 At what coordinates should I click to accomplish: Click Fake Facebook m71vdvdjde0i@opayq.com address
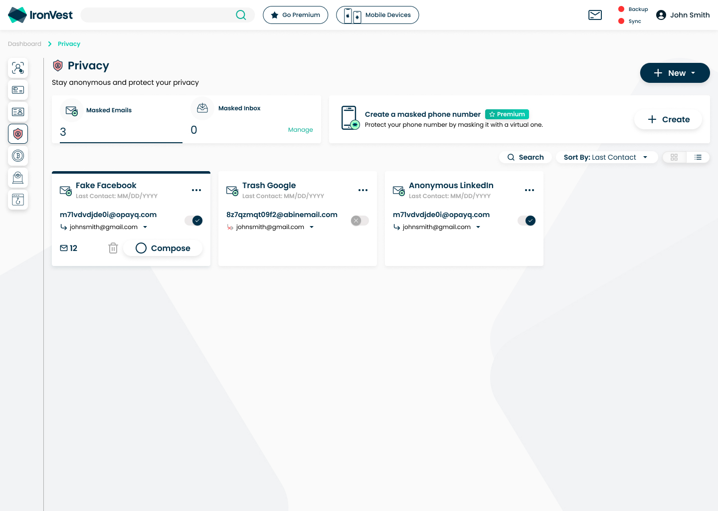[x=108, y=215]
